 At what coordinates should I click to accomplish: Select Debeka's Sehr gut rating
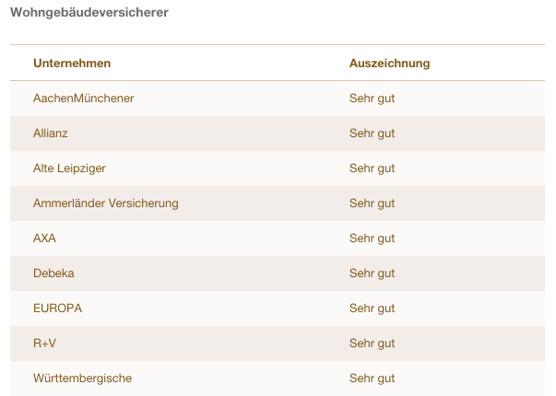point(372,274)
